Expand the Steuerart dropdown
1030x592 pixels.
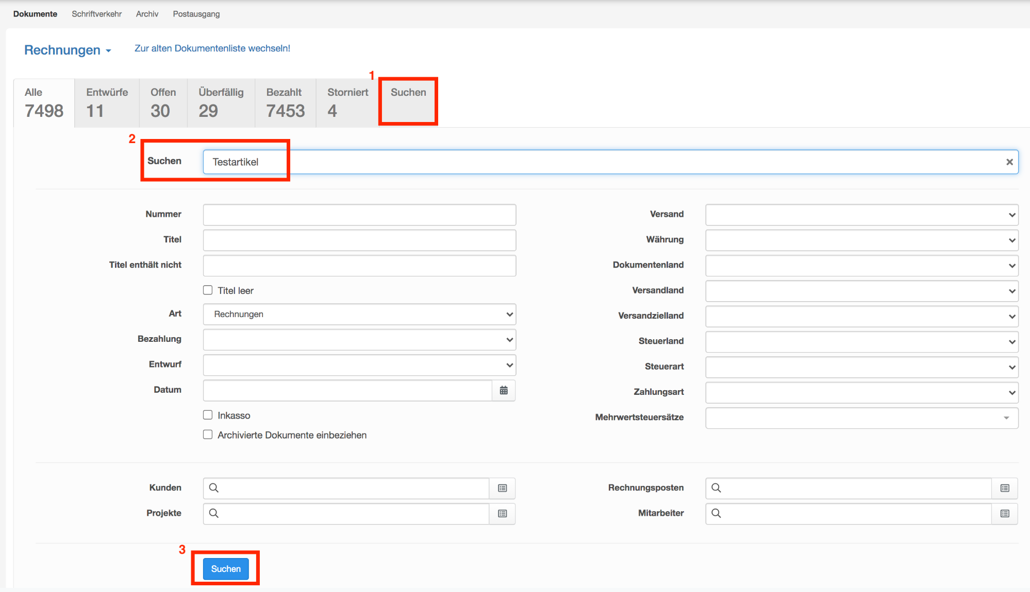pos(862,367)
